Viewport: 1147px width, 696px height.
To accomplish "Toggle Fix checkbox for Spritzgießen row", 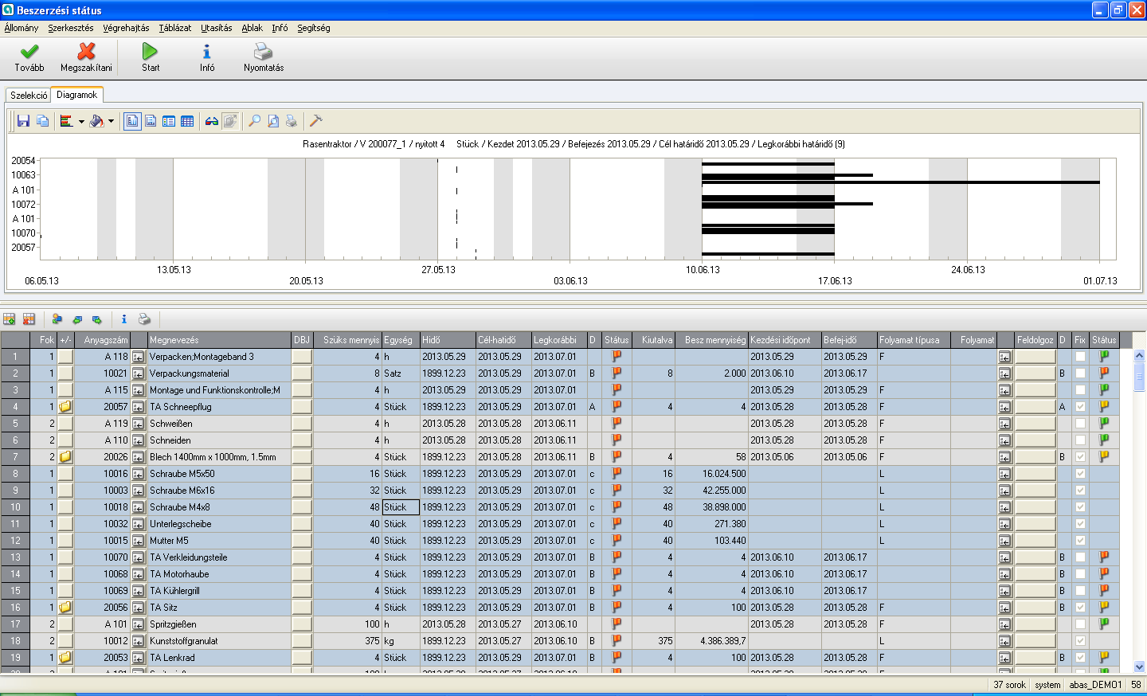I will pos(1080,624).
